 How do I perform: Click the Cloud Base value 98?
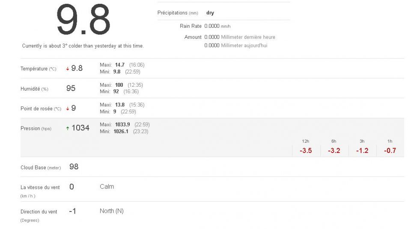74,167
